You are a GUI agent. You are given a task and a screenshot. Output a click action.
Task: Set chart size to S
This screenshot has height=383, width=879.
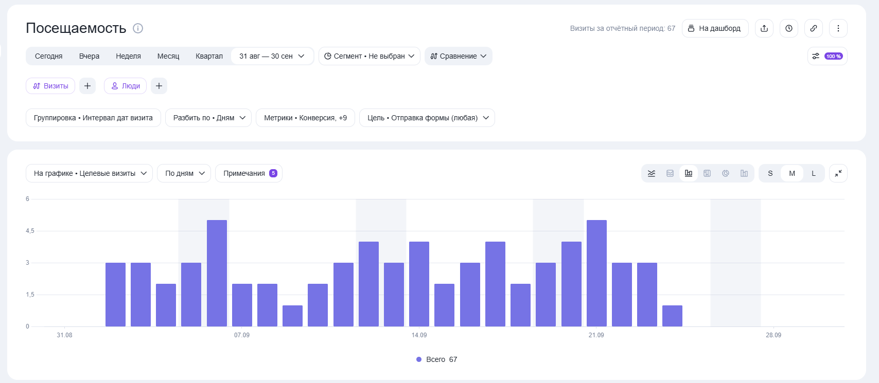point(770,173)
